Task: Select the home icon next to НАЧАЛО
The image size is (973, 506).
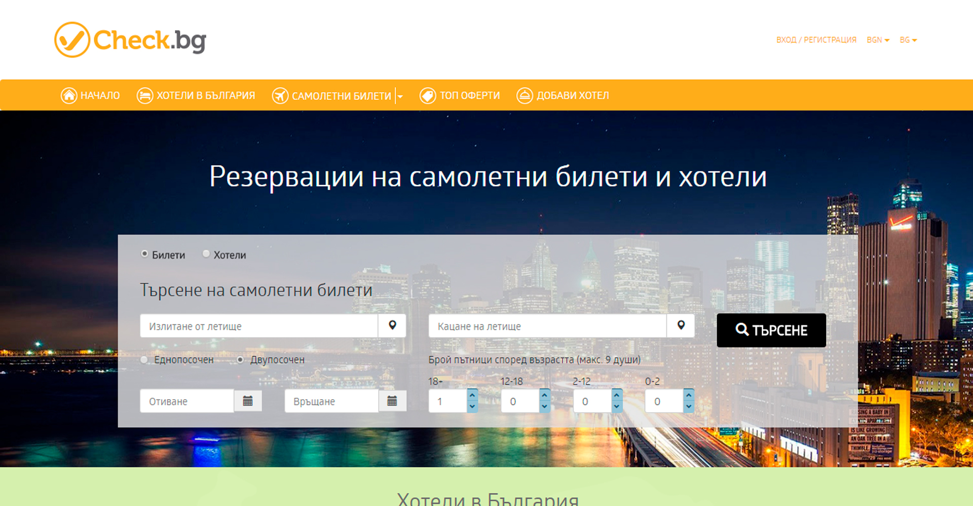Action: click(69, 95)
